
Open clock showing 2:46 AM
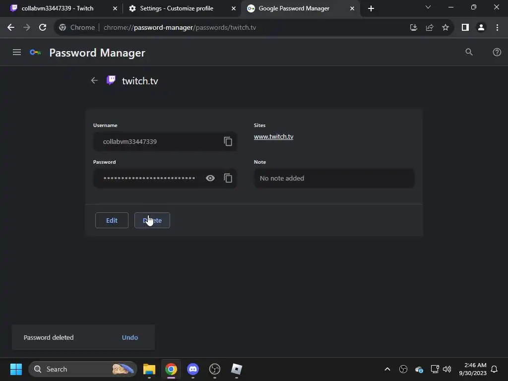[473, 369]
